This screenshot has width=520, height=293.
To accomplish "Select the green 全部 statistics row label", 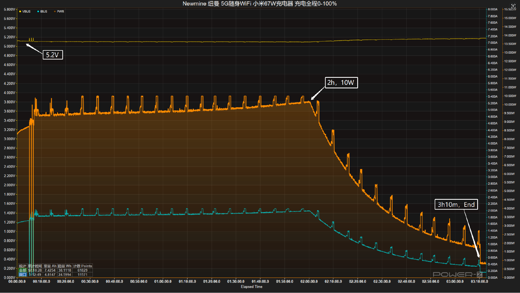I will pyautogui.click(x=22, y=270).
